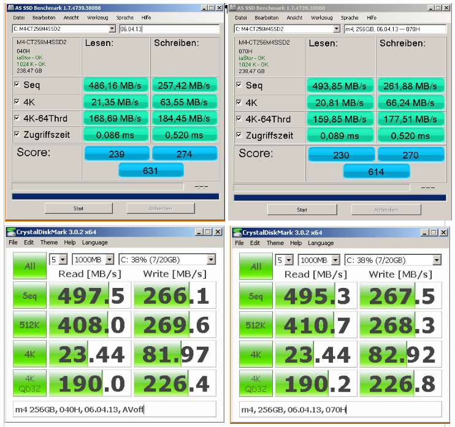Click the left AS SSD Benchmark title bar icon
The image size is (455, 427).
click(11, 8)
